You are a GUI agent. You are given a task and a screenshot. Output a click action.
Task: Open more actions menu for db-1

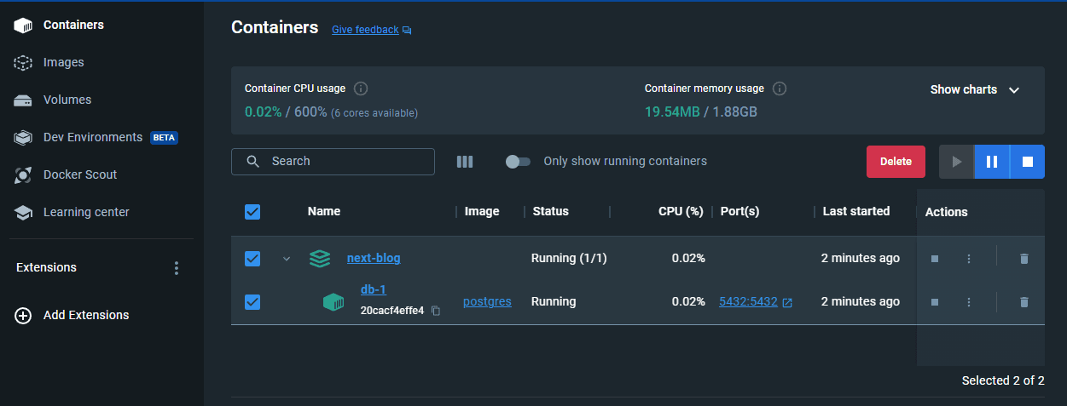pyautogui.click(x=969, y=301)
